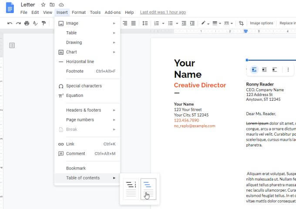Insert table of contents with blue links
The width and height of the screenshot is (296, 209).
[148, 189]
